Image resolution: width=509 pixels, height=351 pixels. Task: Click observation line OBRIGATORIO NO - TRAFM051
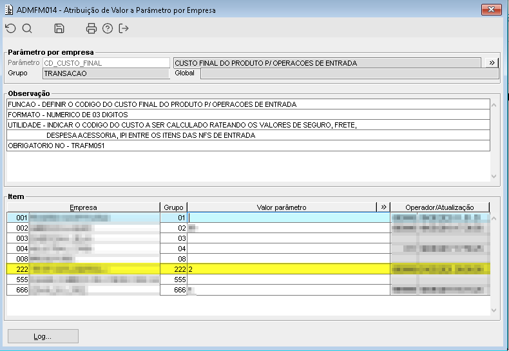coord(248,146)
